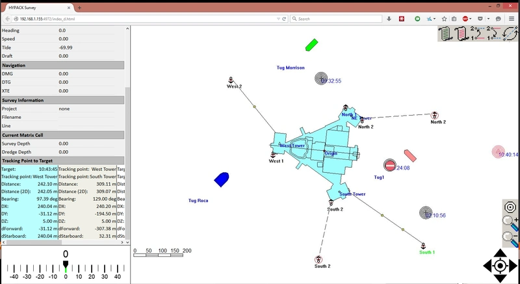Click the West Tower label on the barge
Image resolution: width=520 pixels, height=284 pixels.
pyautogui.click(x=292, y=146)
